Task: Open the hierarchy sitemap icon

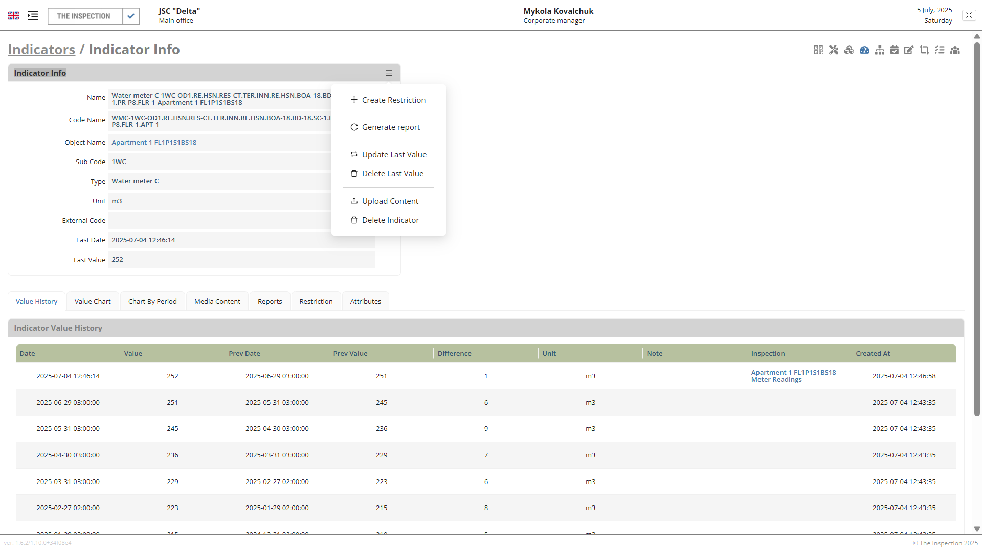Action: click(x=880, y=50)
